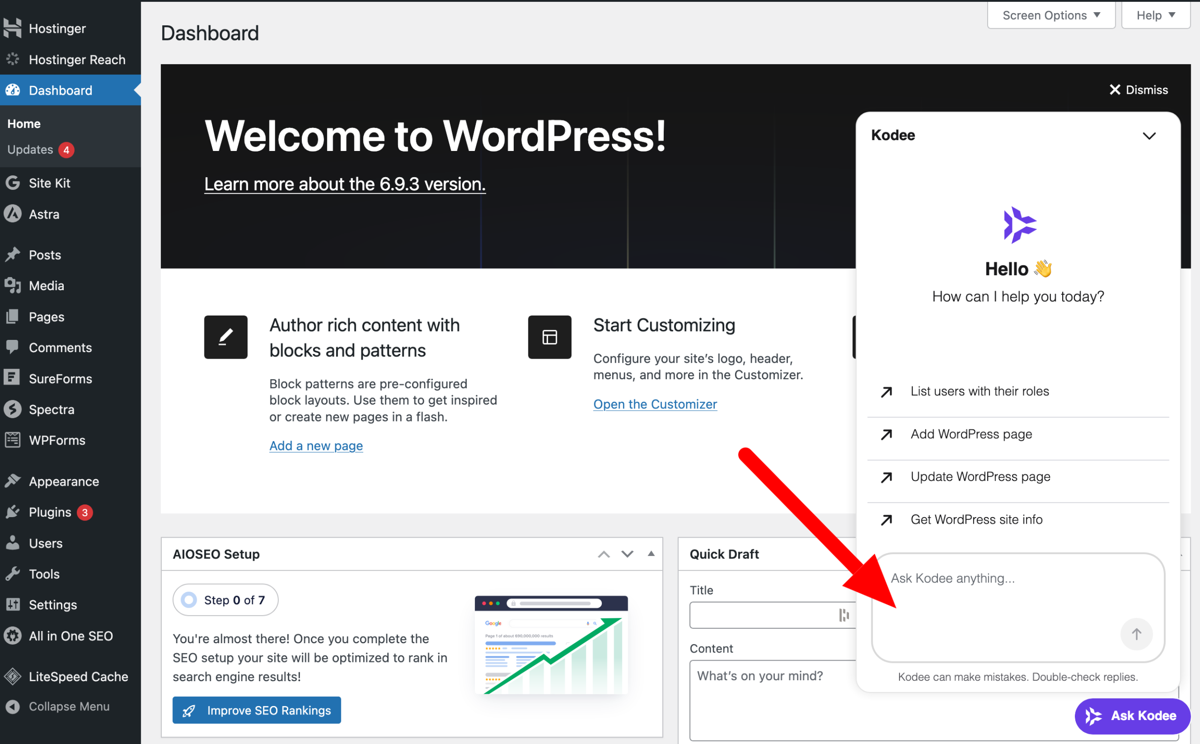Viewport: 1200px width, 744px height.
Task: Click the Site Kit Google icon
Action: [13, 182]
